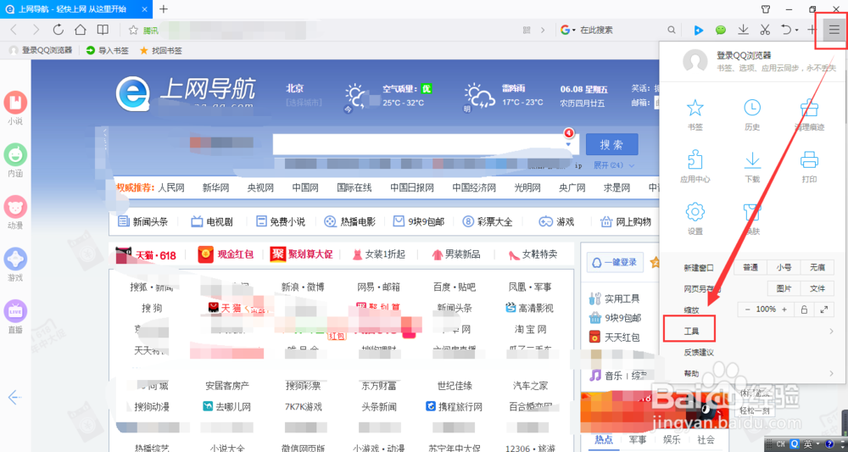Go to the home page icon
Viewport: 848px width, 452px height.
pos(80,30)
